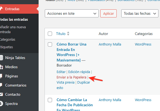Click the Contacto envelope icon
This screenshot has width=160, height=111.
pos(1,94)
